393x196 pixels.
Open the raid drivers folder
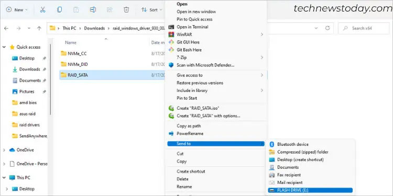click(29, 125)
